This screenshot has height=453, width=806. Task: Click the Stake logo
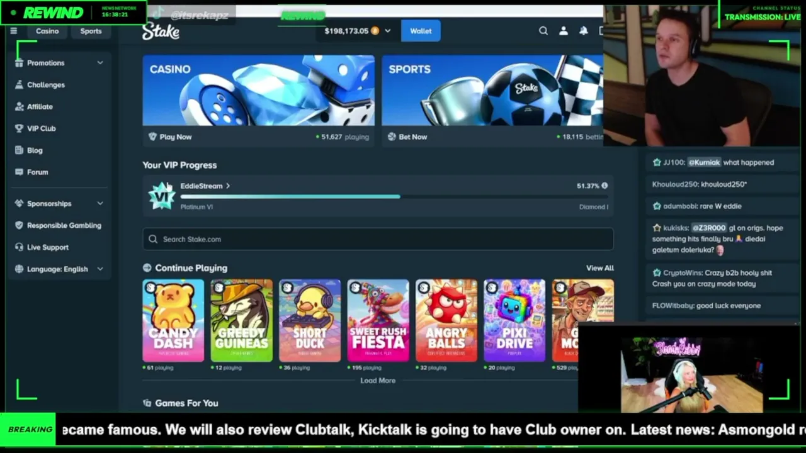click(x=161, y=31)
